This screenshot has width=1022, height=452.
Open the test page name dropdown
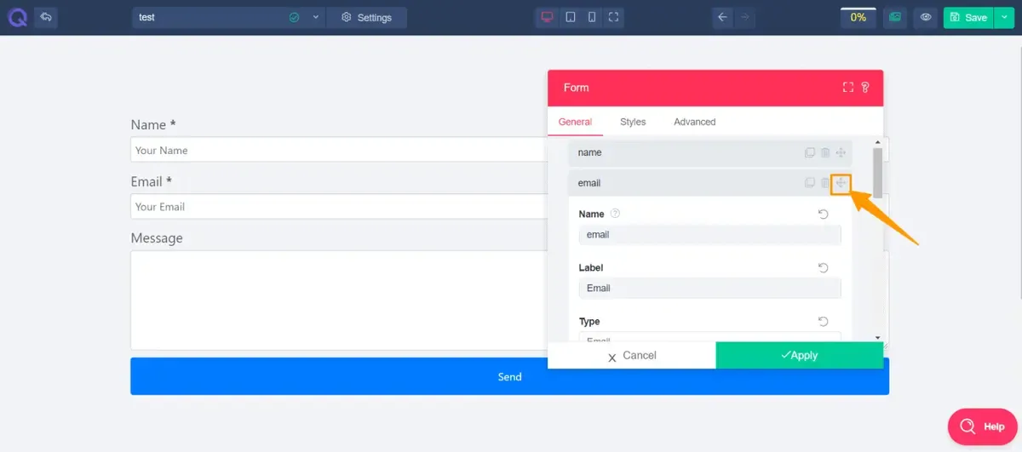316,17
